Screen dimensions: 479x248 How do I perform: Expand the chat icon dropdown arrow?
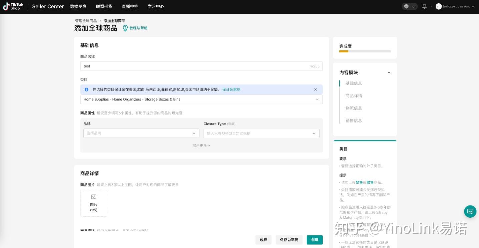coord(414,7)
